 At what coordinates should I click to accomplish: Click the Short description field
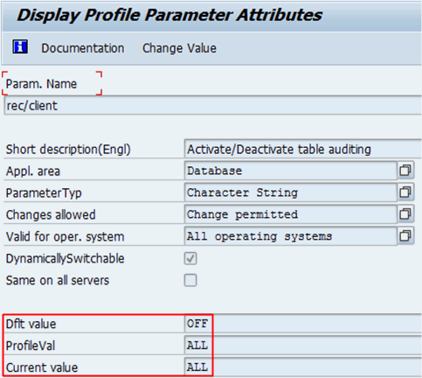(303, 149)
